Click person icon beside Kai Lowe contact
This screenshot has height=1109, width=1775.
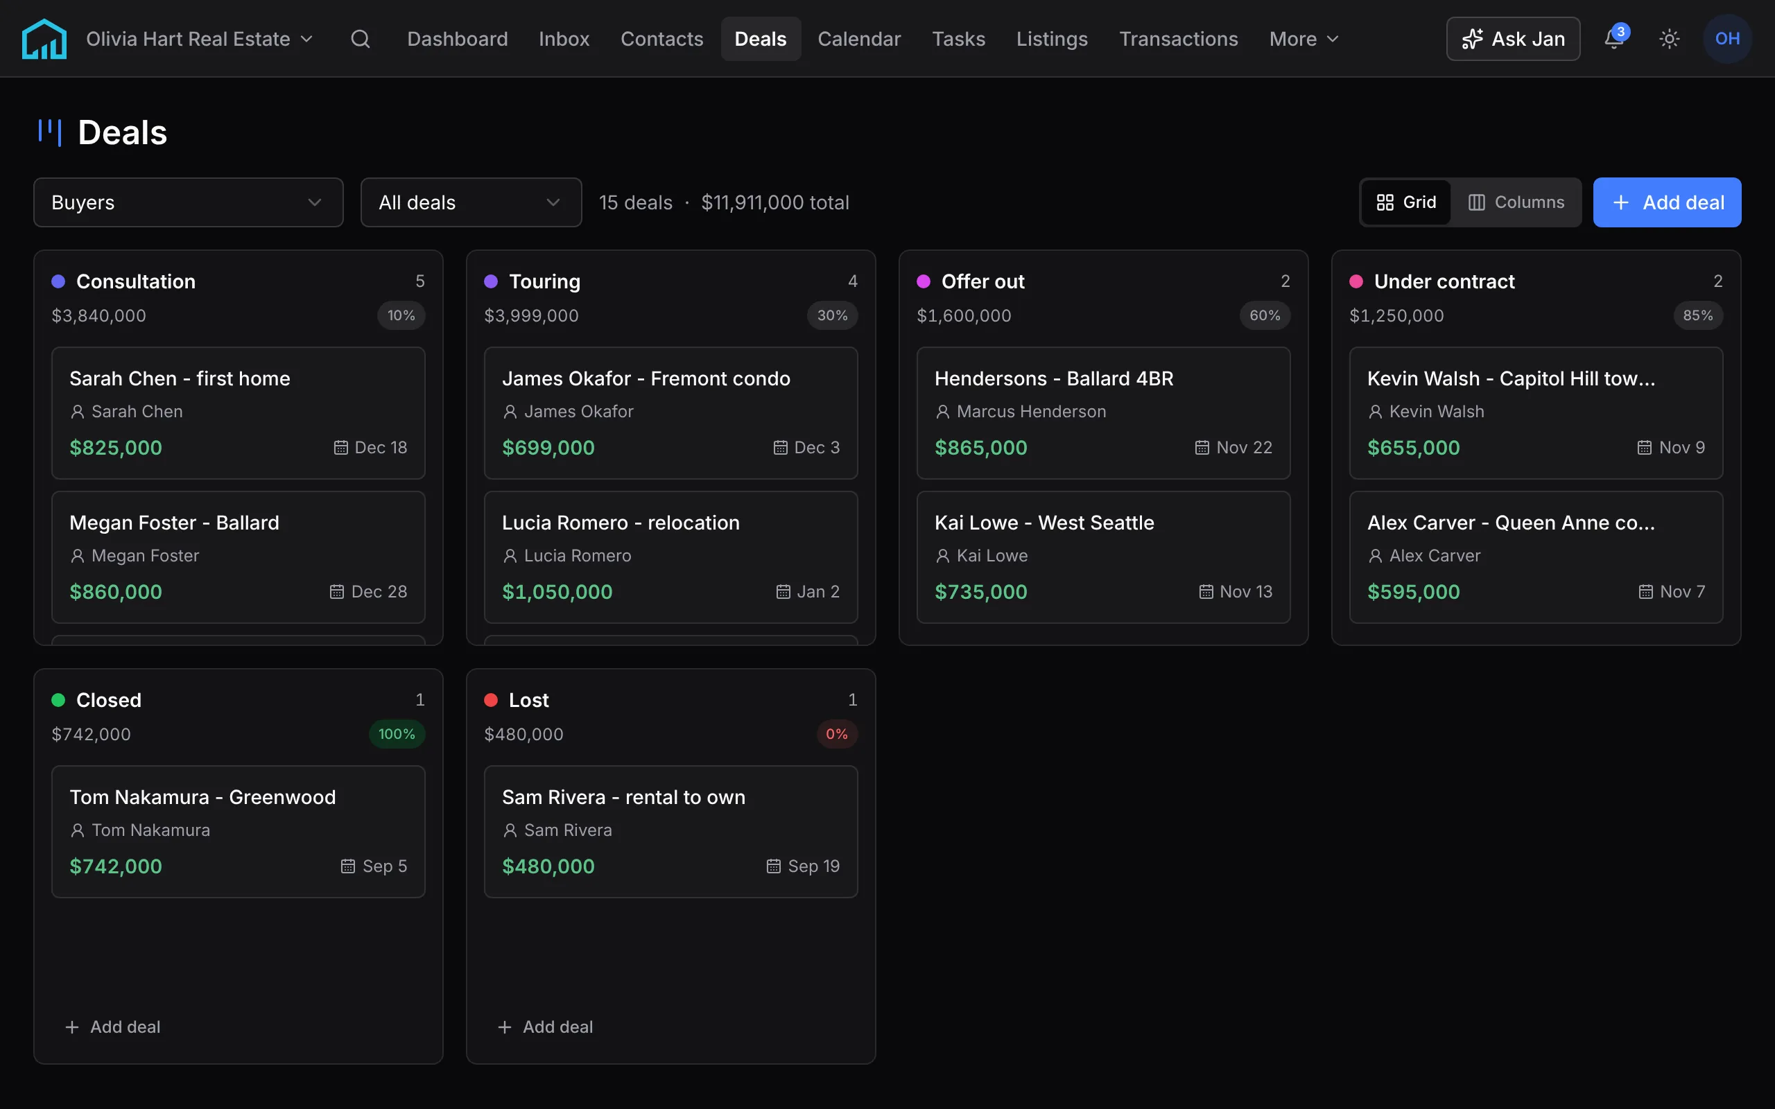click(x=943, y=557)
